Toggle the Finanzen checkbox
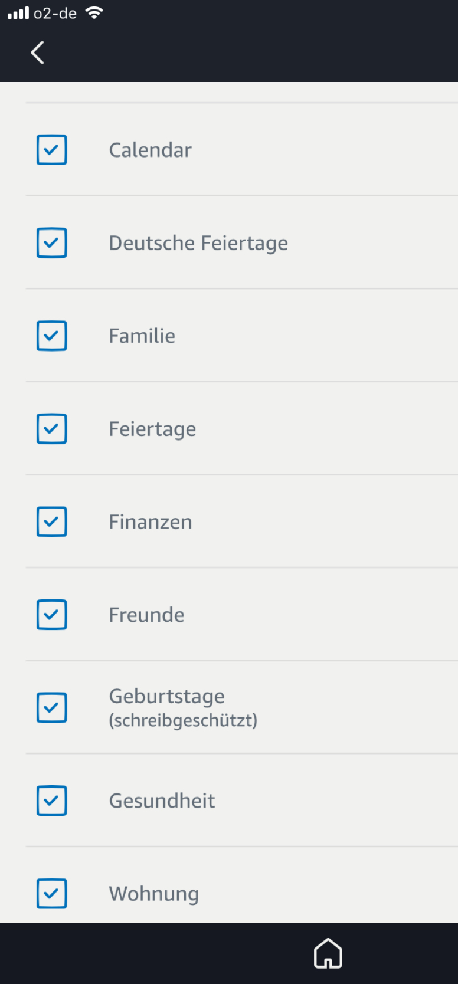Viewport: 458px width, 984px height. [x=52, y=521]
